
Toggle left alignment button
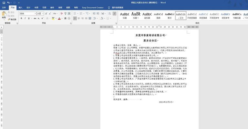75,18
